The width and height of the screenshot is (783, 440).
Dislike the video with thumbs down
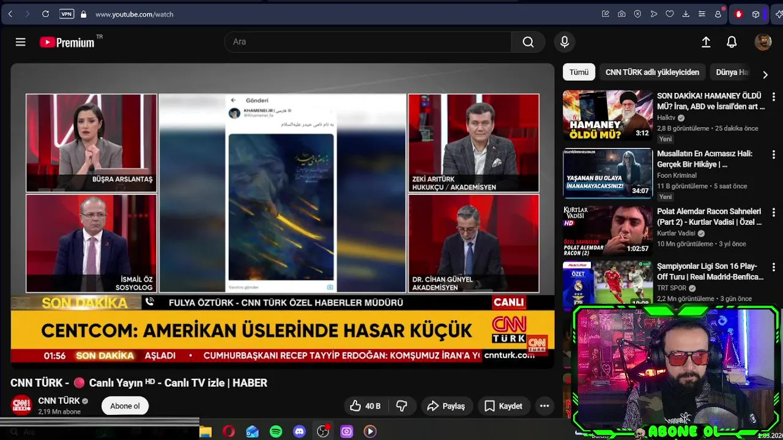(x=402, y=406)
